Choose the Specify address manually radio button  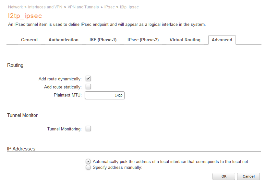click(88, 168)
